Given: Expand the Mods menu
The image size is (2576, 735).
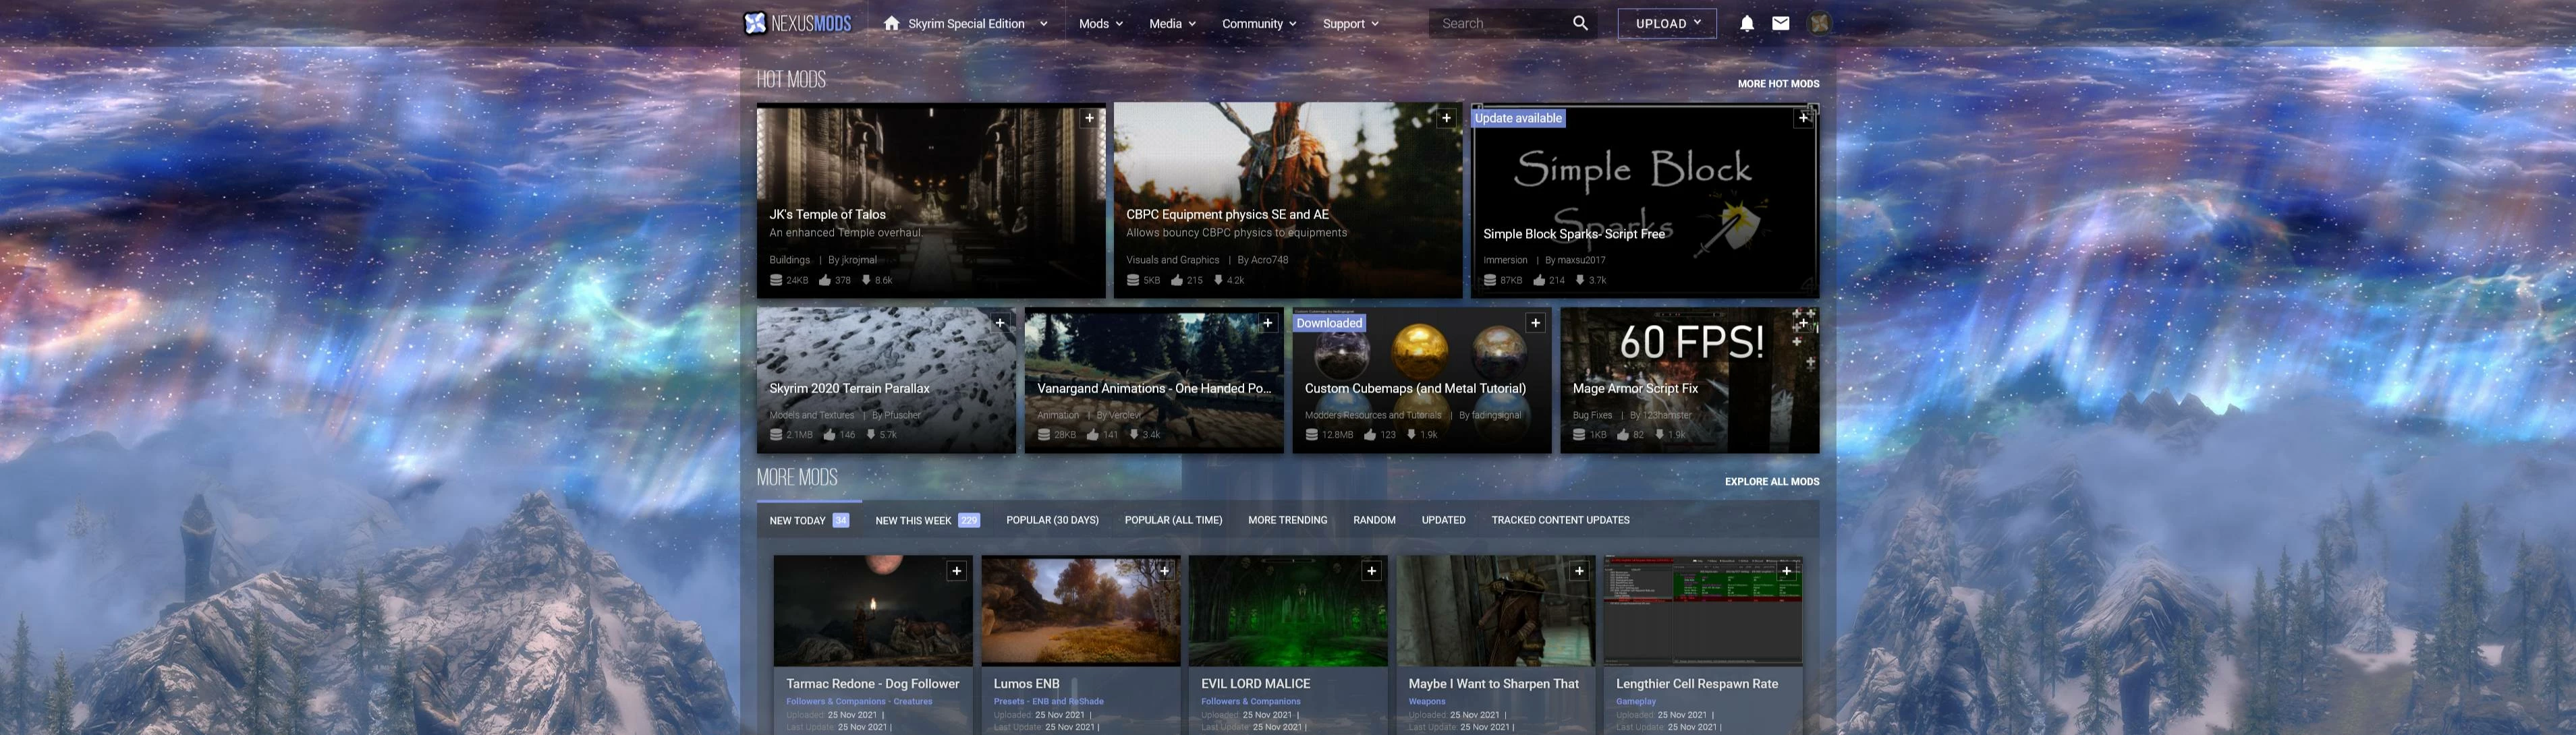Looking at the screenshot, I should tap(1100, 24).
